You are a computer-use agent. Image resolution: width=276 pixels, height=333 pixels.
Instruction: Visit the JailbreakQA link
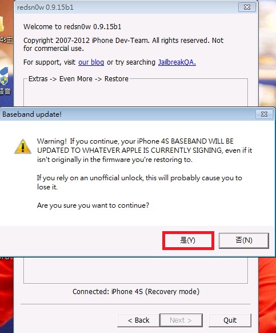[x=177, y=62]
